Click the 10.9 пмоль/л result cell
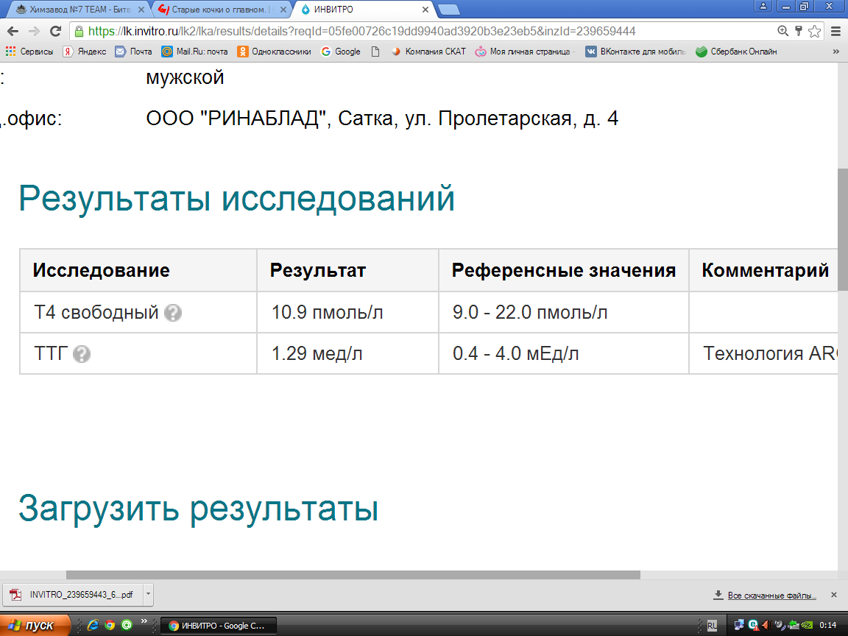This screenshot has width=848, height=636. (347, 312)
